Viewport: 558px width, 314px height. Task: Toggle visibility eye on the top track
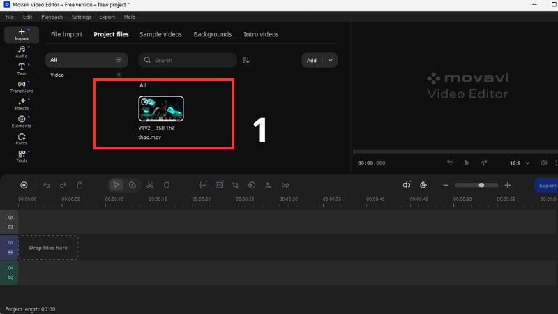(x=10, y=218)
